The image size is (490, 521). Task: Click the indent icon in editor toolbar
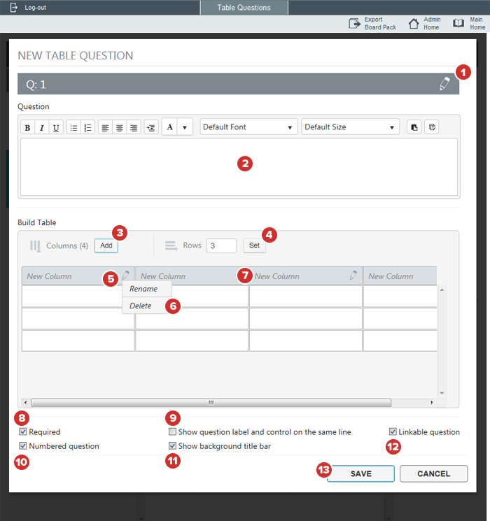pos(151,127)
